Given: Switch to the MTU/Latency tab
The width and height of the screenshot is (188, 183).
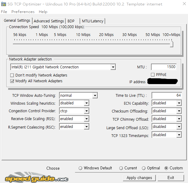Looking at the screenshot, I should coord(92,21).
